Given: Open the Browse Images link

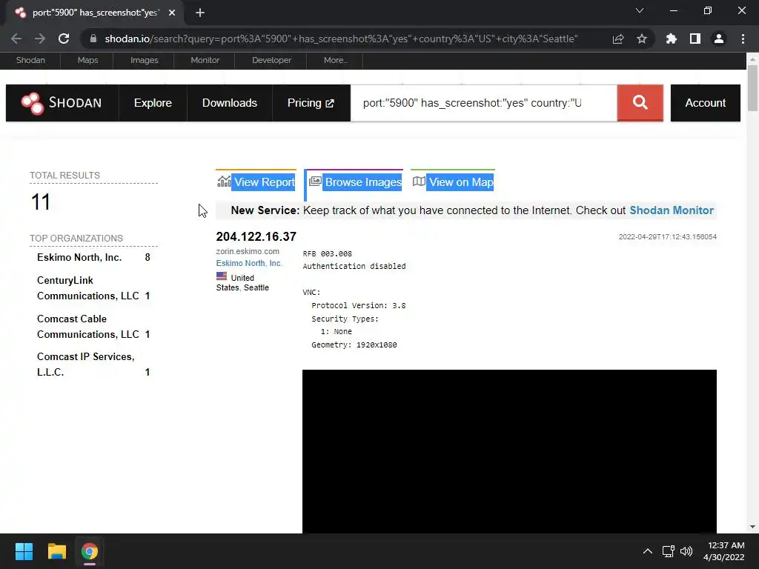Looking at the screenshot, I should point(363,182).
